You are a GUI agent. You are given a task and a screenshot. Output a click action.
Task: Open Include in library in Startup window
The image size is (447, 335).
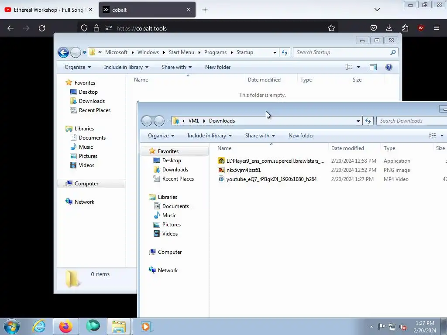pyautogui.click(x=126, y=67)
